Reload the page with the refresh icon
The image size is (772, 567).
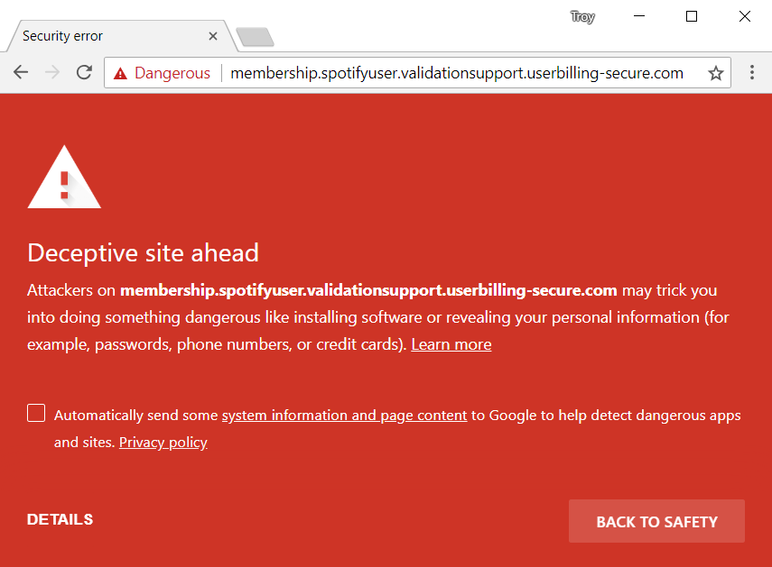[84, 73]
